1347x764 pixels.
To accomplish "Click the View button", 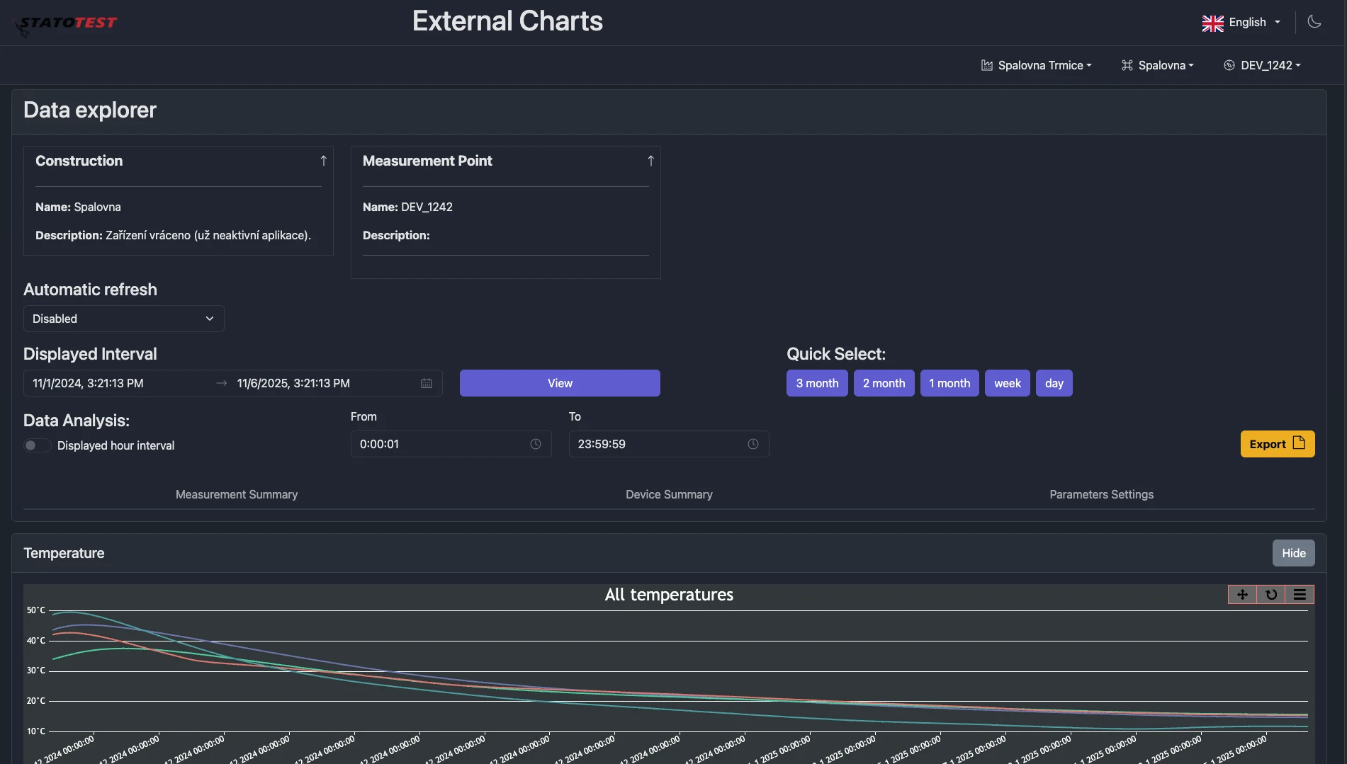I will pyautogui.click(x=559, y=383).
